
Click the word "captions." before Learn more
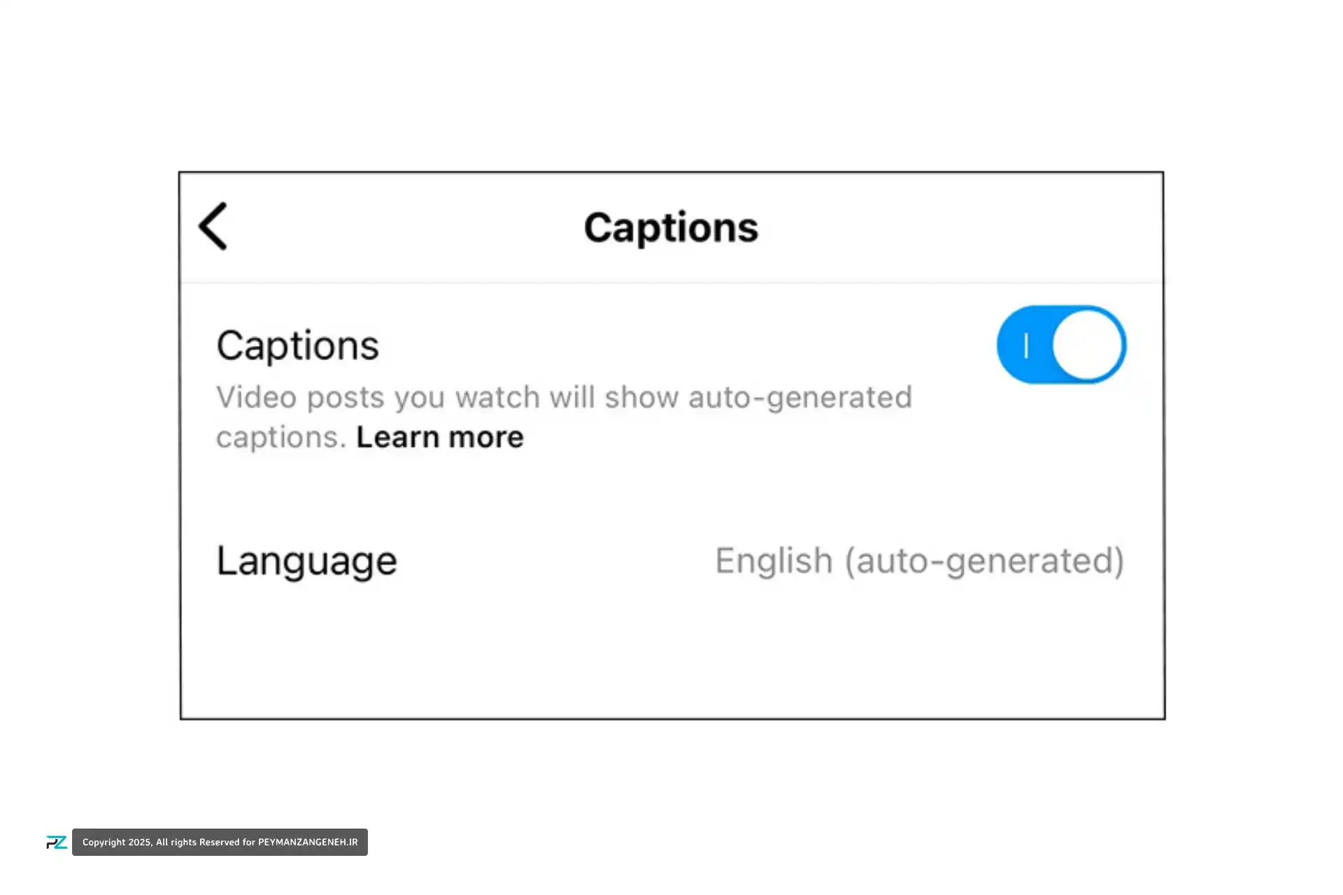(281, 437)
